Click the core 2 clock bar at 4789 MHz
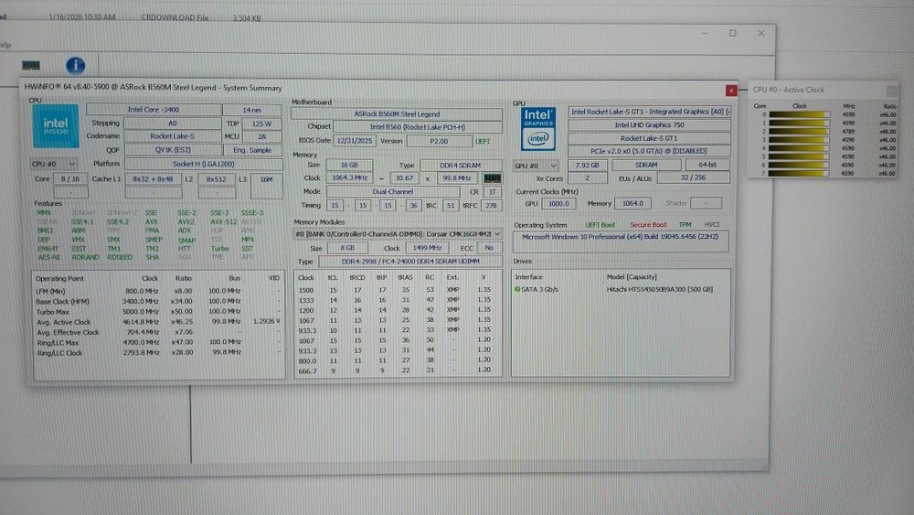Image resolution: width=914 pixels, height=515 pixels. click(799, 131)
